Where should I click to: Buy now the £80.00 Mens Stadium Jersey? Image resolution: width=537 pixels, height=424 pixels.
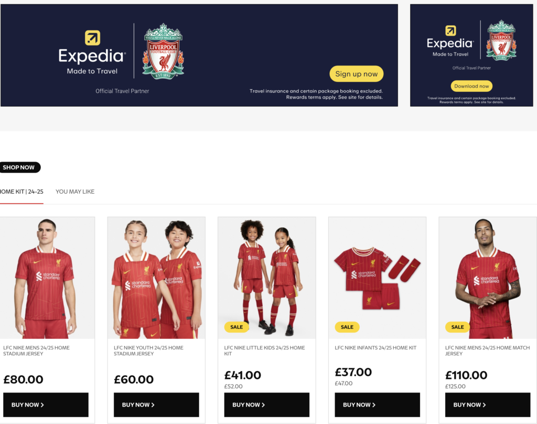point(46,405)
